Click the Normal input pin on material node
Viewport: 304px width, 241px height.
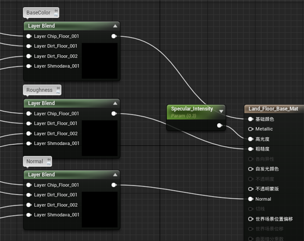pyautogui.click(x=251, y=199)
